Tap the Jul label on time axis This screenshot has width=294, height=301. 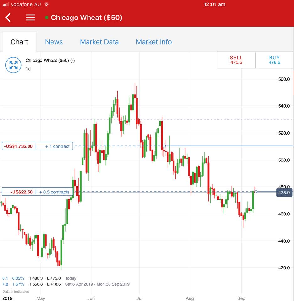point(139,298)
